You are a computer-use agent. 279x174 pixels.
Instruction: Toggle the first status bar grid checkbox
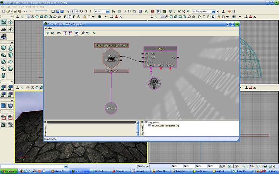coord(229,166)
